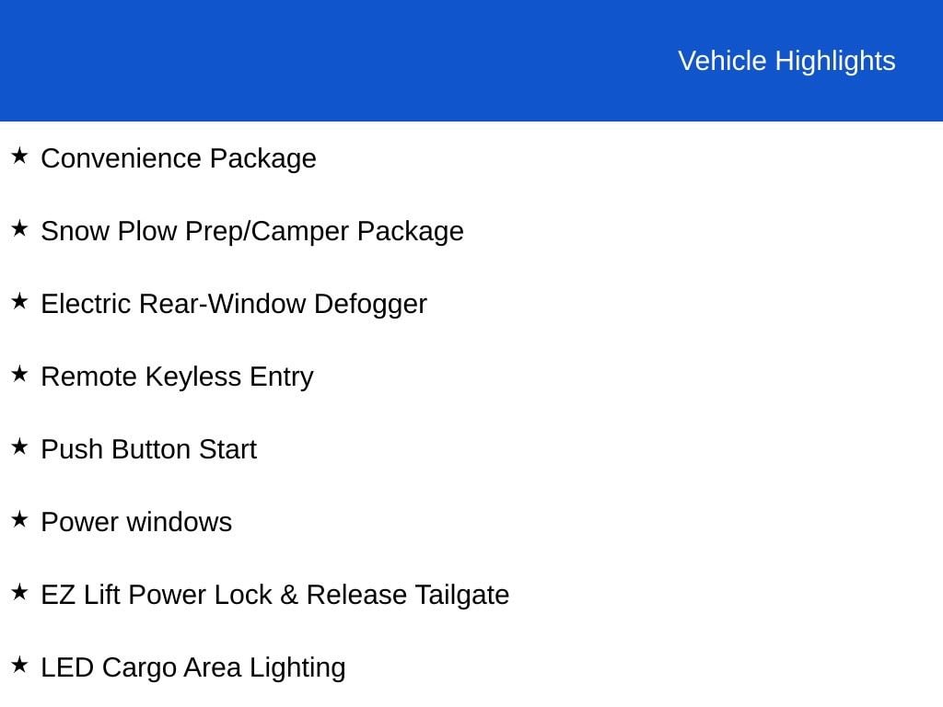This screenshot has width=943, height=707.
Task: Click the star beside Power windows
Action: (19, 519)
